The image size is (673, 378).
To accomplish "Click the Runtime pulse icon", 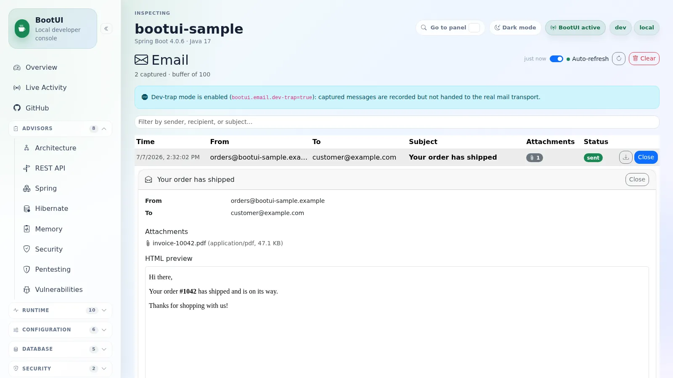I will pyautogui.click(x=16, y=310).
